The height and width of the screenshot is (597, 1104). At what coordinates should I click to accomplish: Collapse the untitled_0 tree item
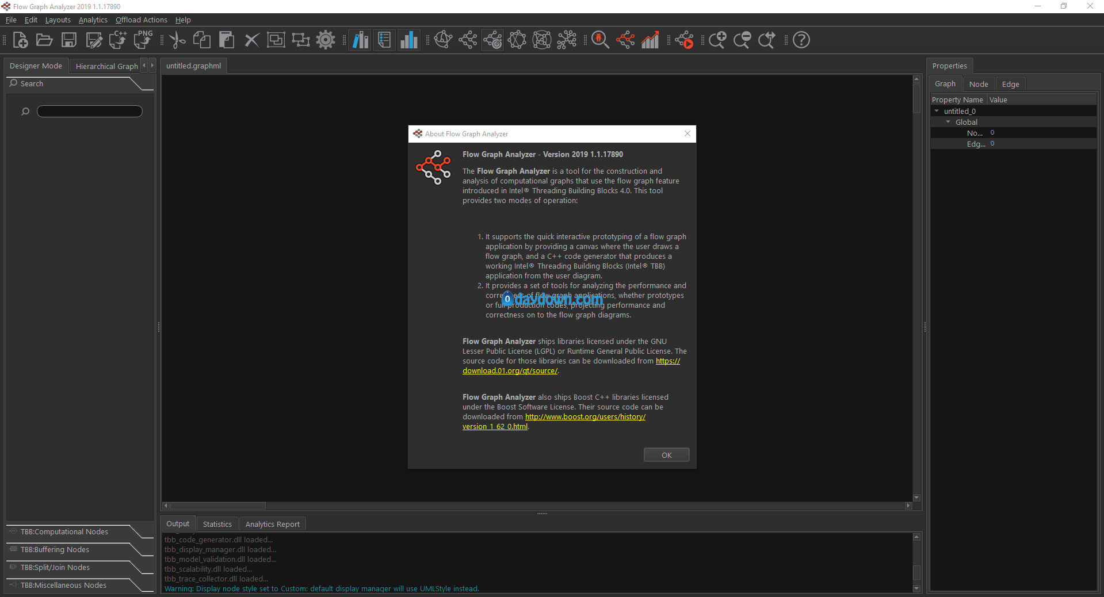(937, 111)
